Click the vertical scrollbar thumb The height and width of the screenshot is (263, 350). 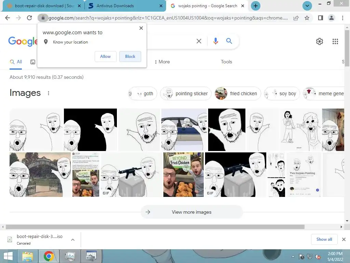(347, 48)
